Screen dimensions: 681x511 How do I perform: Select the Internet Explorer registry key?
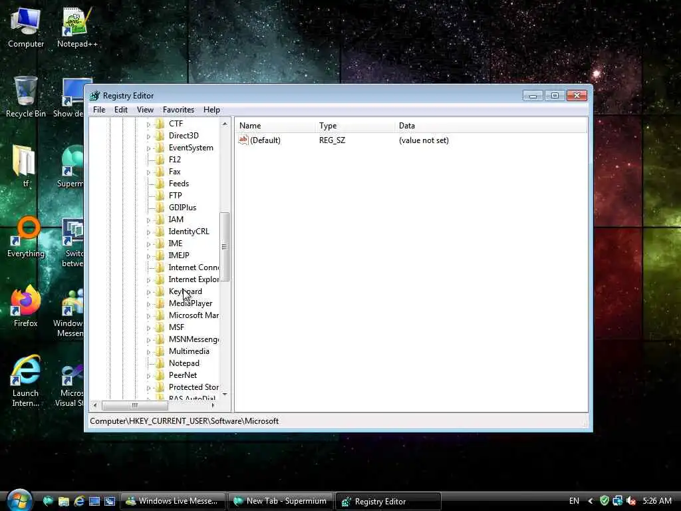click(194, 279)
